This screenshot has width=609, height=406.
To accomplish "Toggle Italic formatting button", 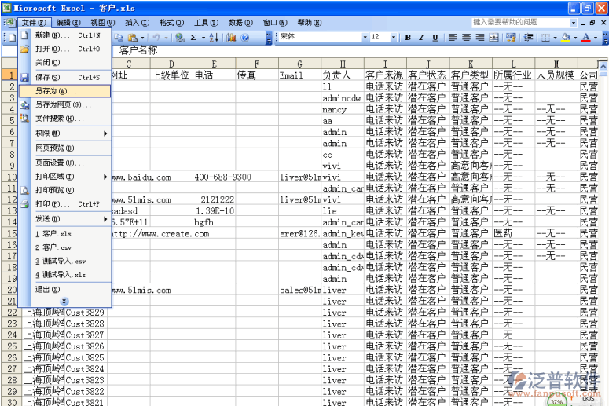I will point(421,38).
